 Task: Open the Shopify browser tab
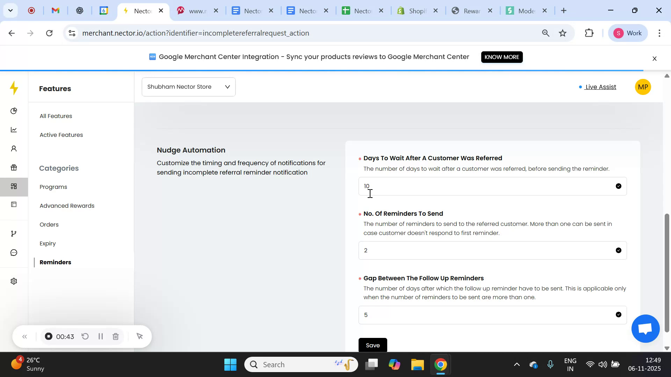tap(416, 11)
